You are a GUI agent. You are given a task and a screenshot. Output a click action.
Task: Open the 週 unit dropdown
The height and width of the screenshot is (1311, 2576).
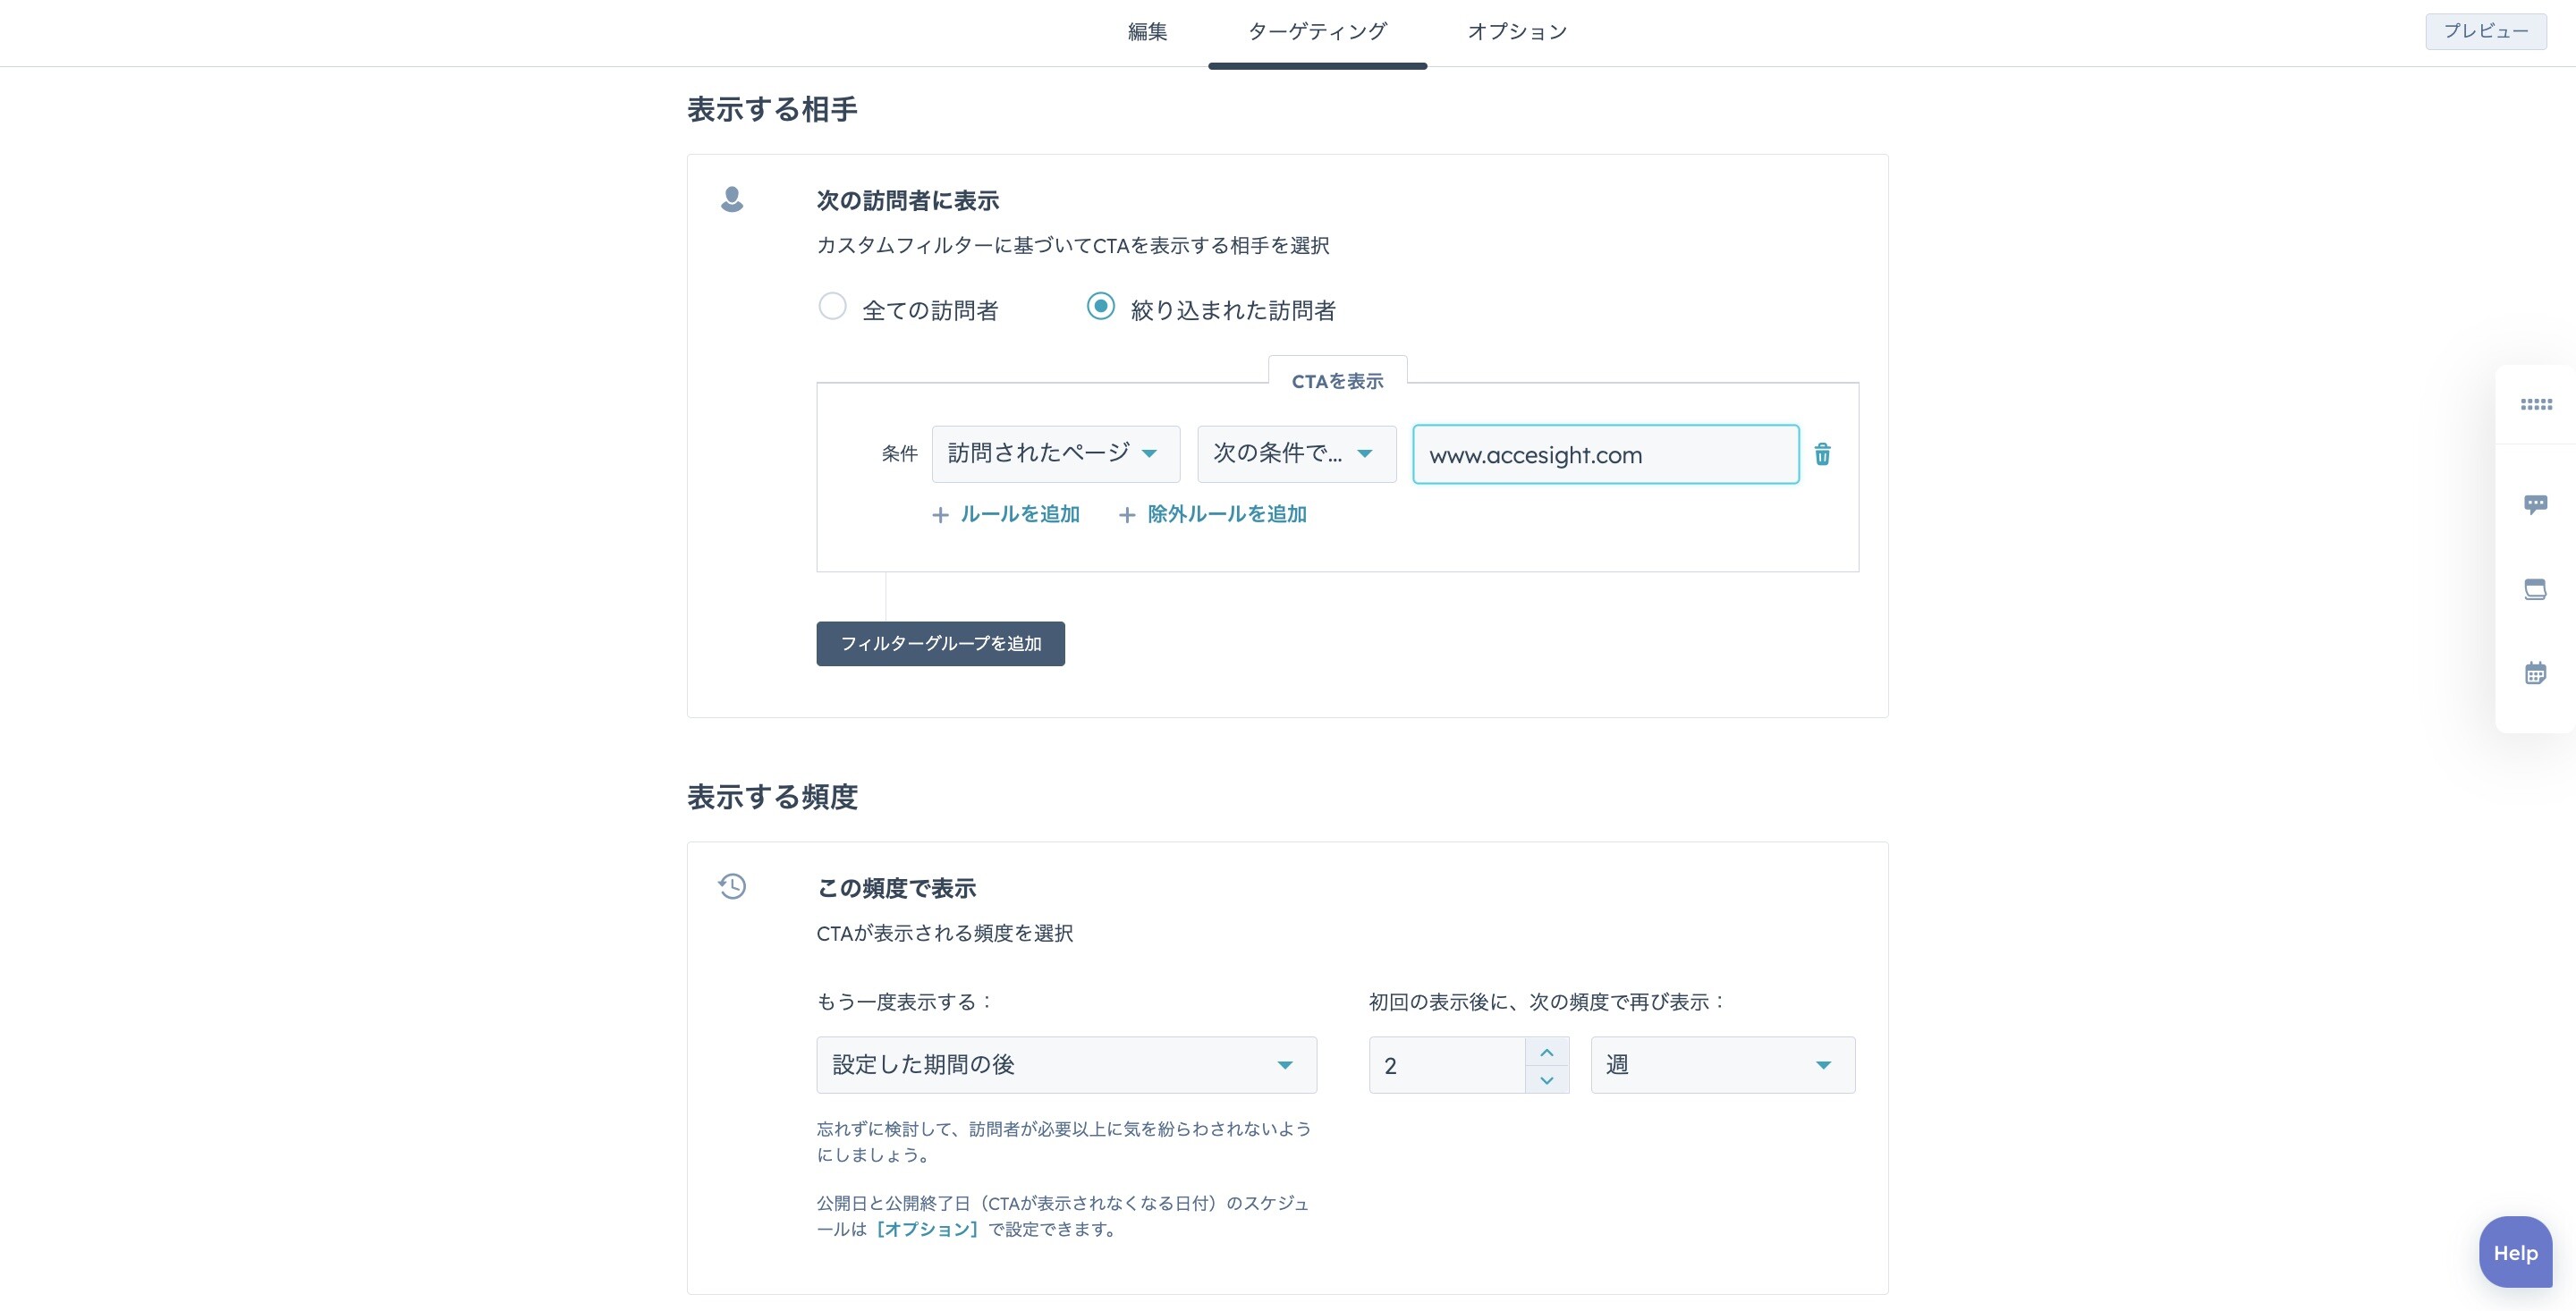[x=1722, y=1065]
